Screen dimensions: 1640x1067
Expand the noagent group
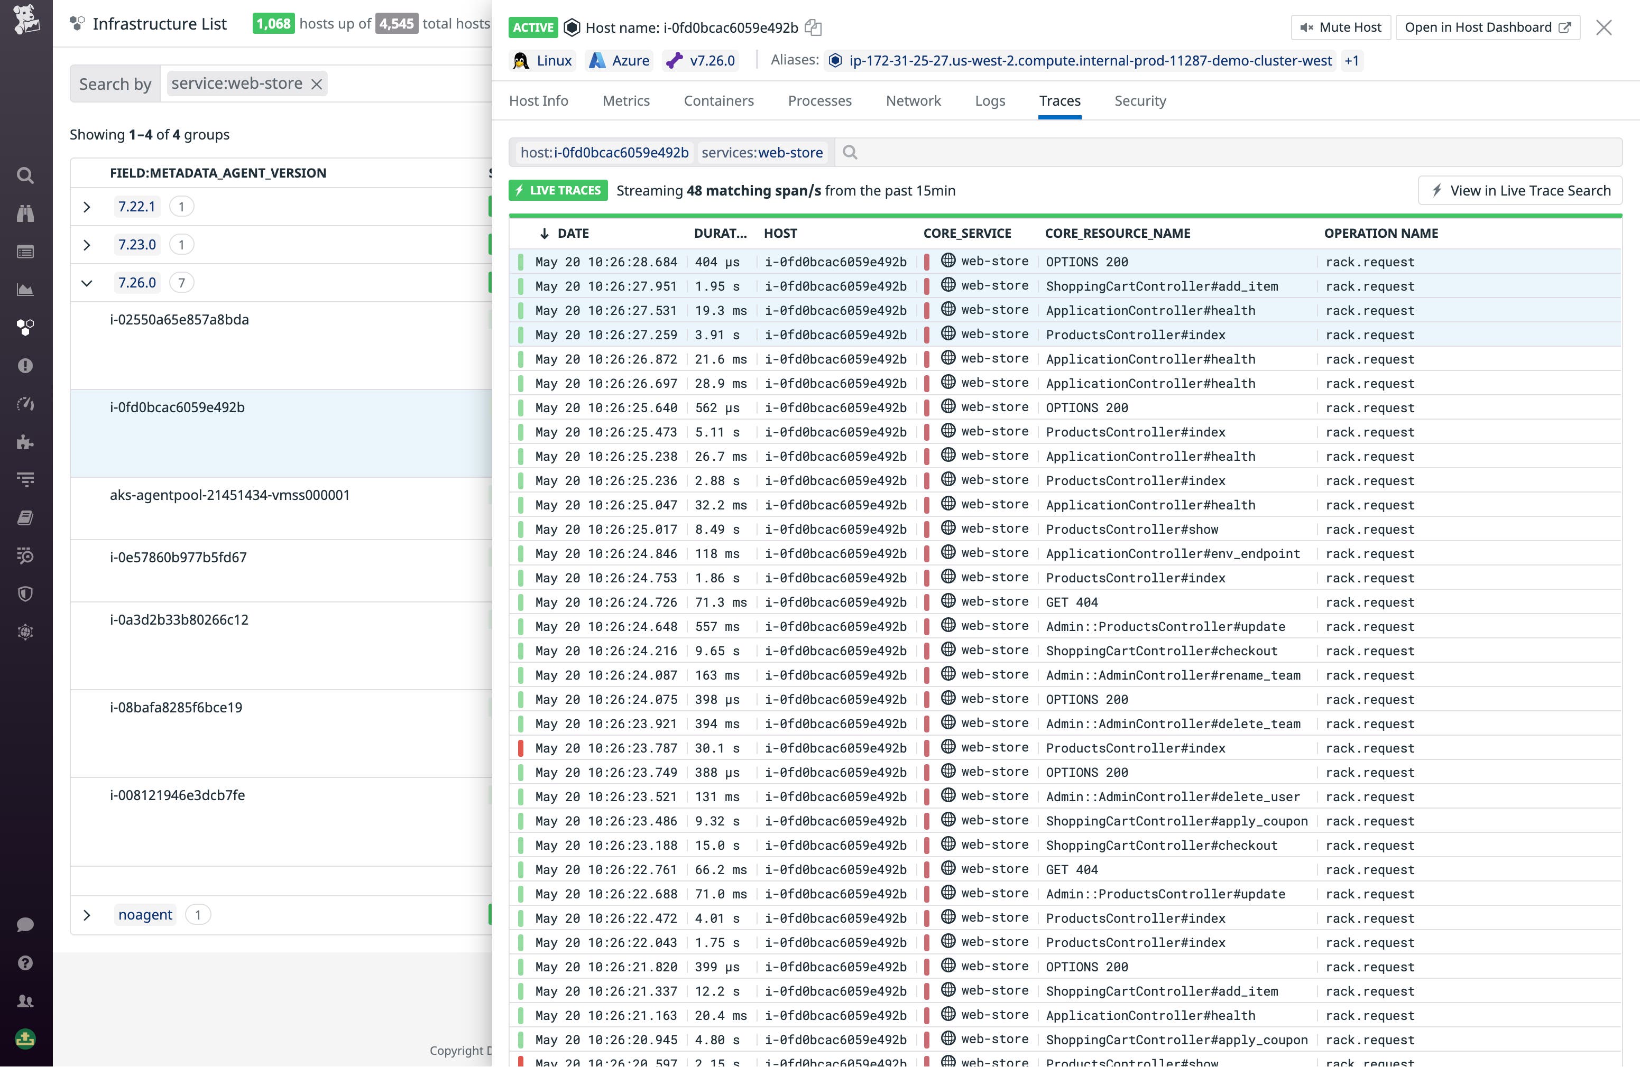[88, 914]
